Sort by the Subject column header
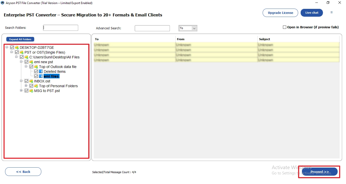Screen dimensions: 346x184 298,39
